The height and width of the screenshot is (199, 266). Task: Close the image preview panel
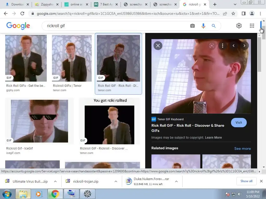tap(158, 46)
